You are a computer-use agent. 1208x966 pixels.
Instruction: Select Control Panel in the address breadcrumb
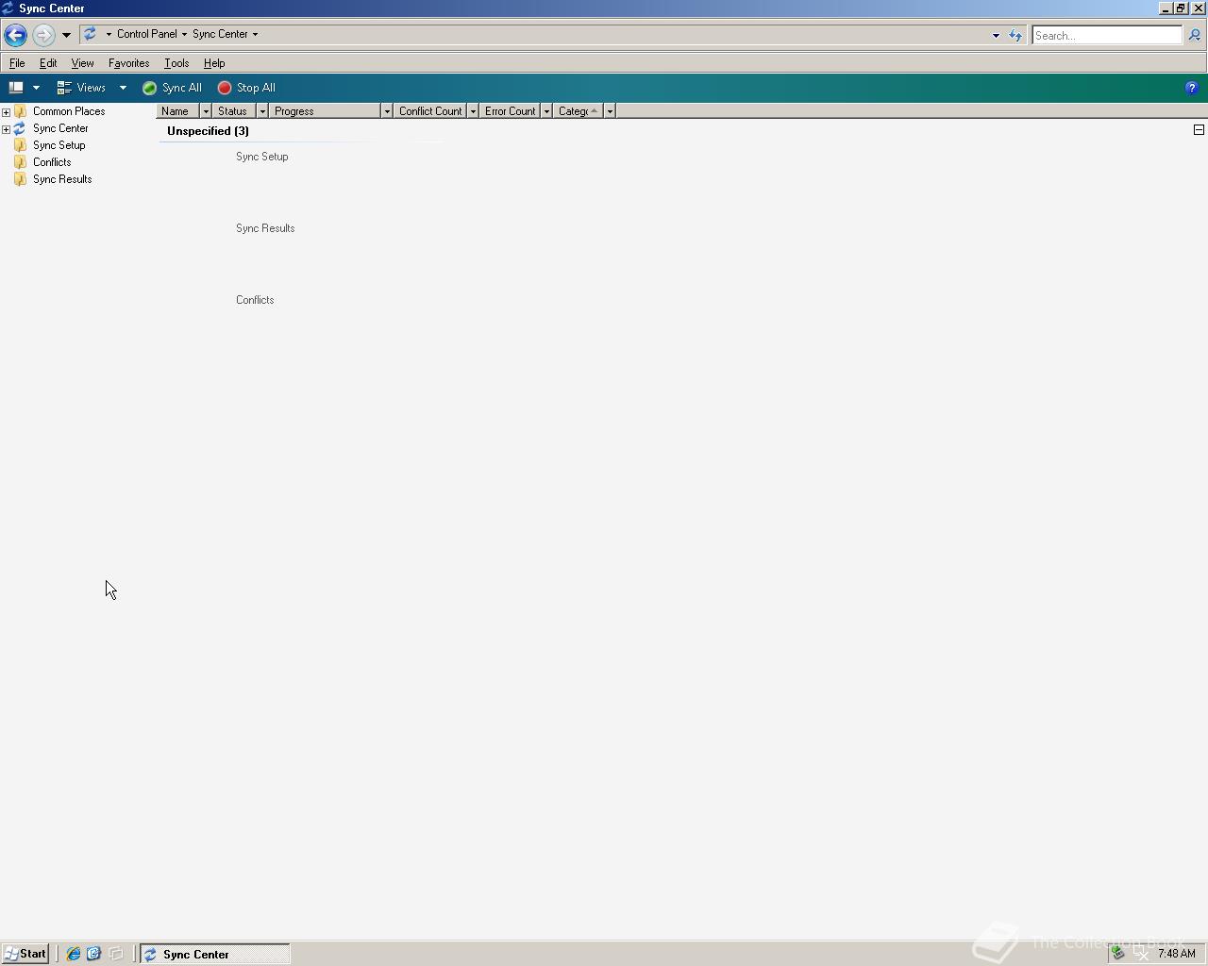(x=146, y=34)
